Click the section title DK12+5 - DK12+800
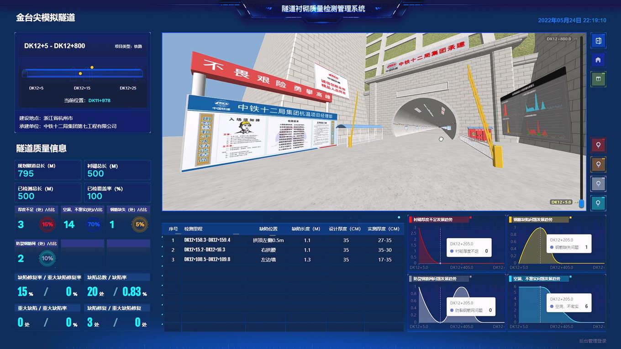The height and width of the screenshot is (349, 621). click(54, 46)
